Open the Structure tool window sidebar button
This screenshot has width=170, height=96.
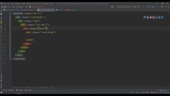tap(1, 20)
